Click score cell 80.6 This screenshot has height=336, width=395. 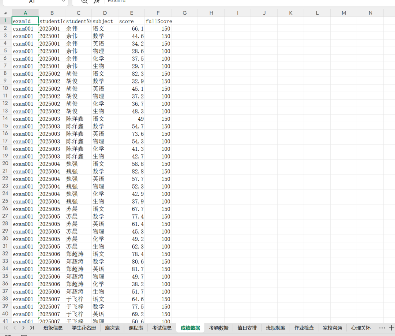pos(132,261)
